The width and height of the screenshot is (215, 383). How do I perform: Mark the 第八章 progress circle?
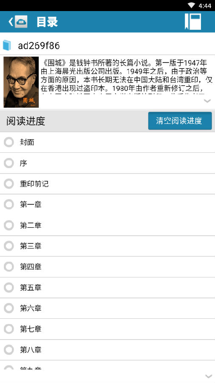tap(9, 350)
